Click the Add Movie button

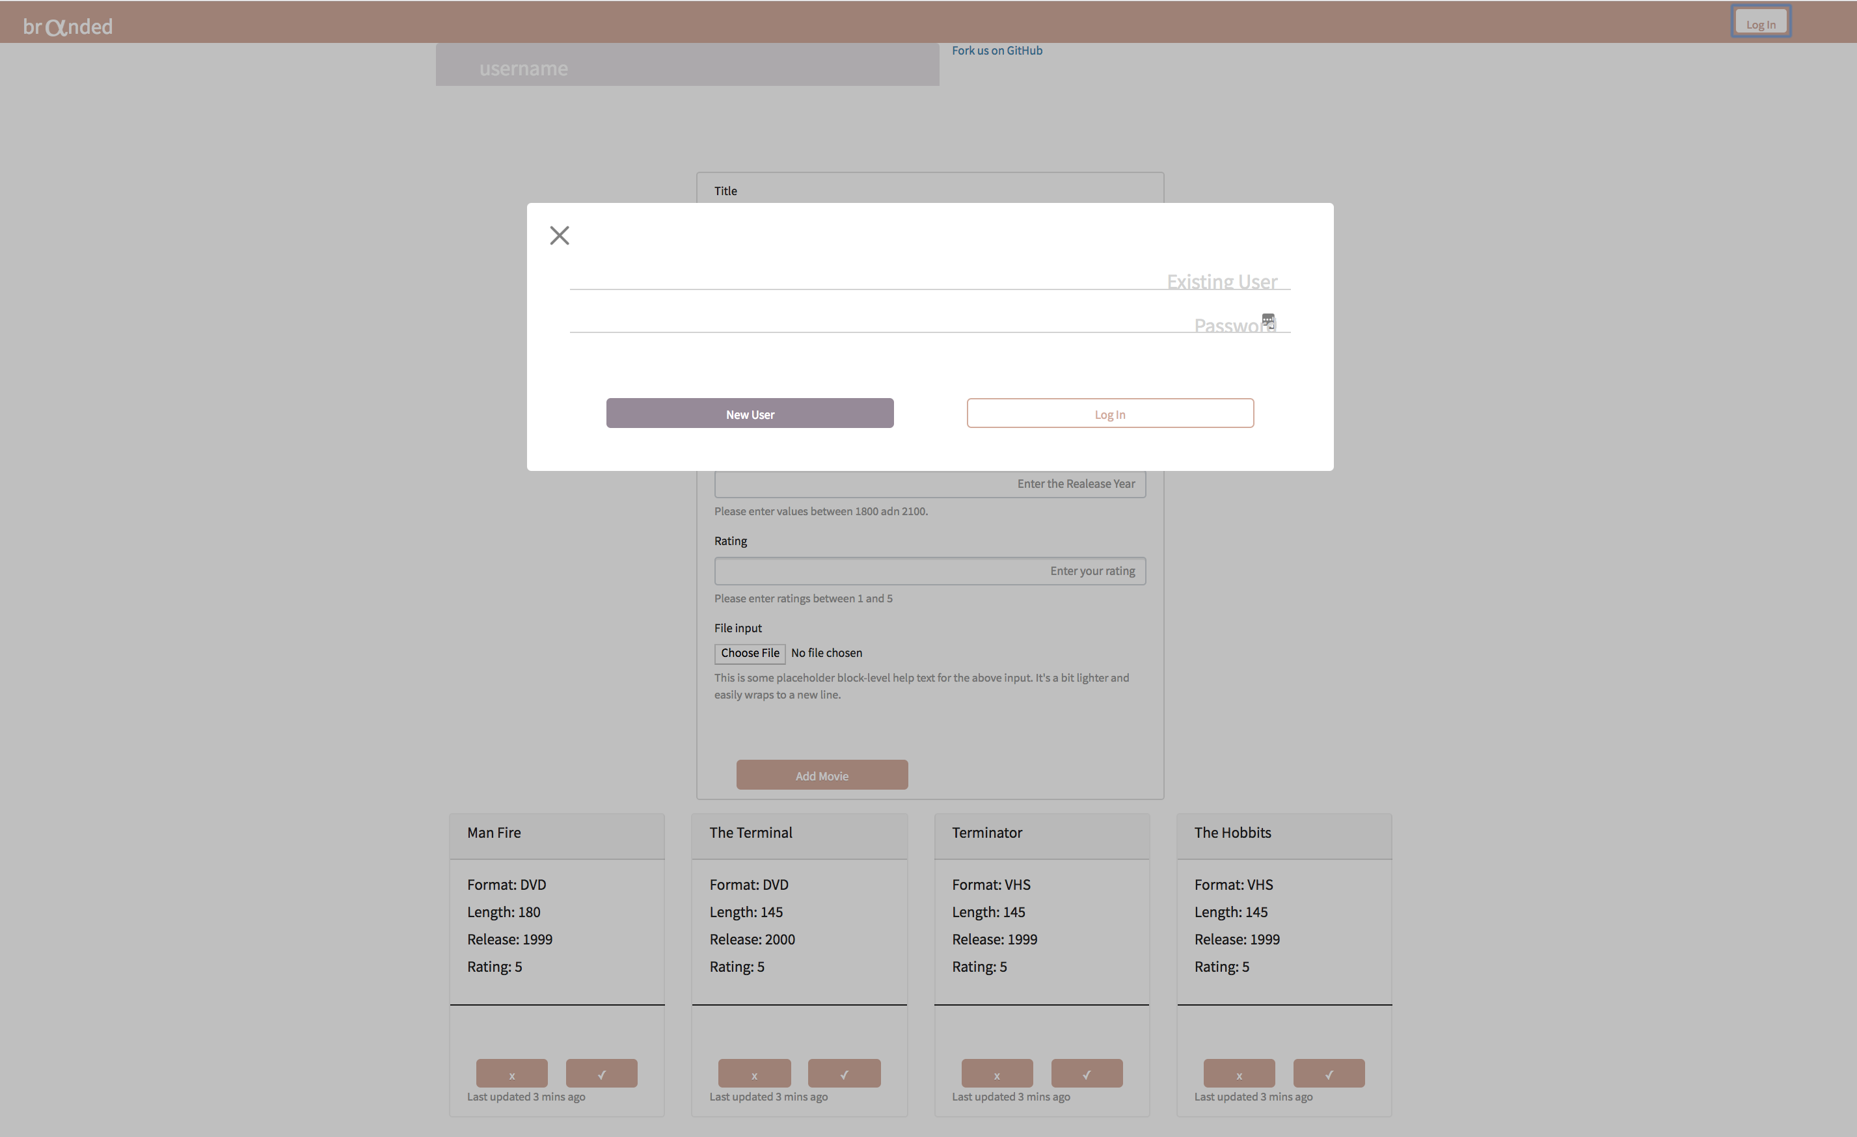pyautogui.click(x=822, y=775)
